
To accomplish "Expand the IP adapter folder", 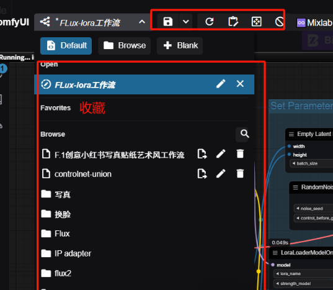I will (x=66, y=253).
